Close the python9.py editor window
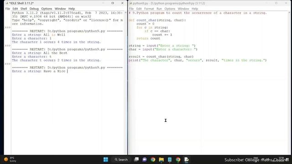This screenshot has width=292, height=164. (286, 3)
